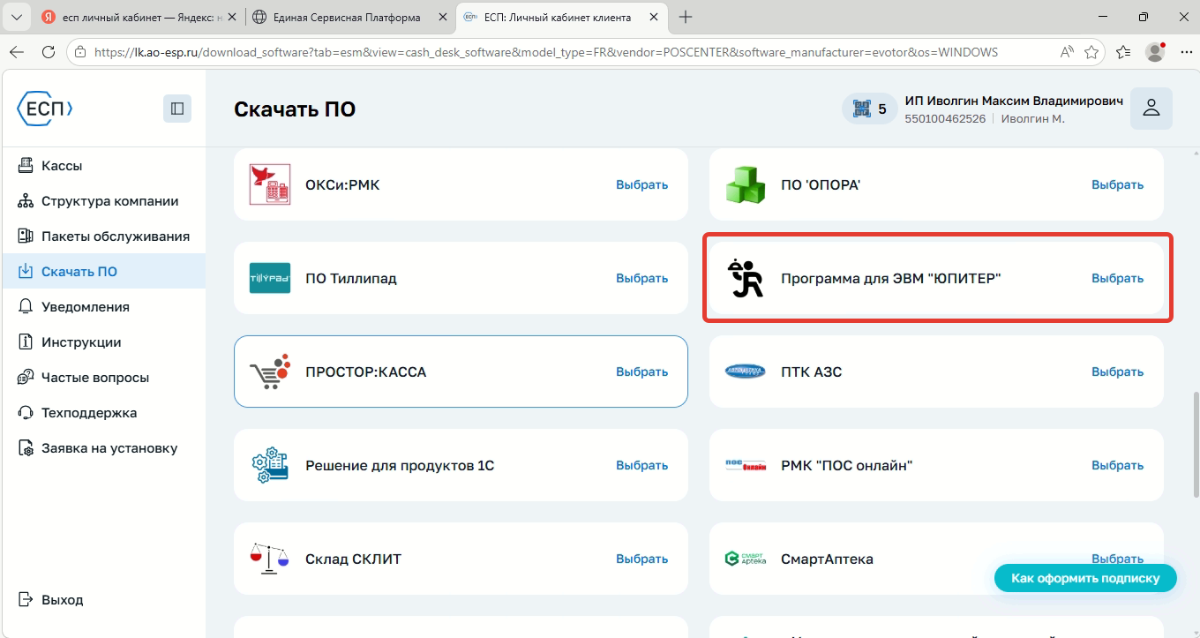Choose ПТК АЗС via Выбрать

(x=1117, y=372)
